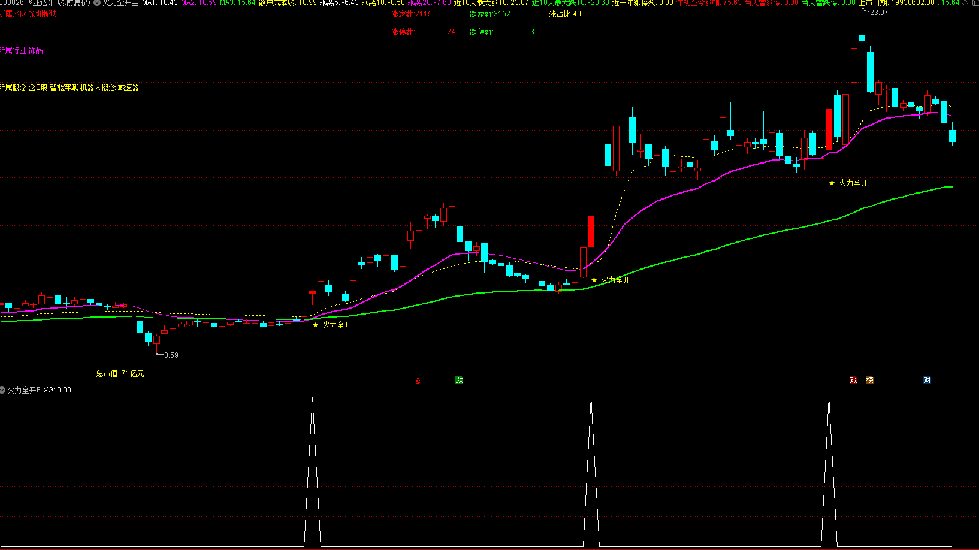Click the XG: 0.00 indicator value
Image resolution: width=979 pixels, height=550 pixels.
coord(57,390)
